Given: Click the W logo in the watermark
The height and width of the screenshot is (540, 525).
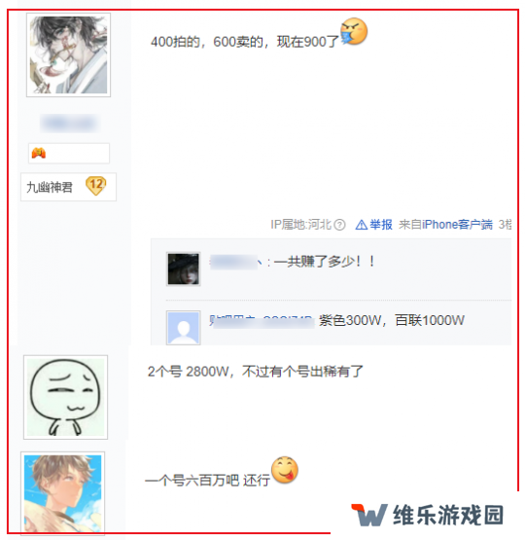Looking at the screenshot, I should coord(369,515).
